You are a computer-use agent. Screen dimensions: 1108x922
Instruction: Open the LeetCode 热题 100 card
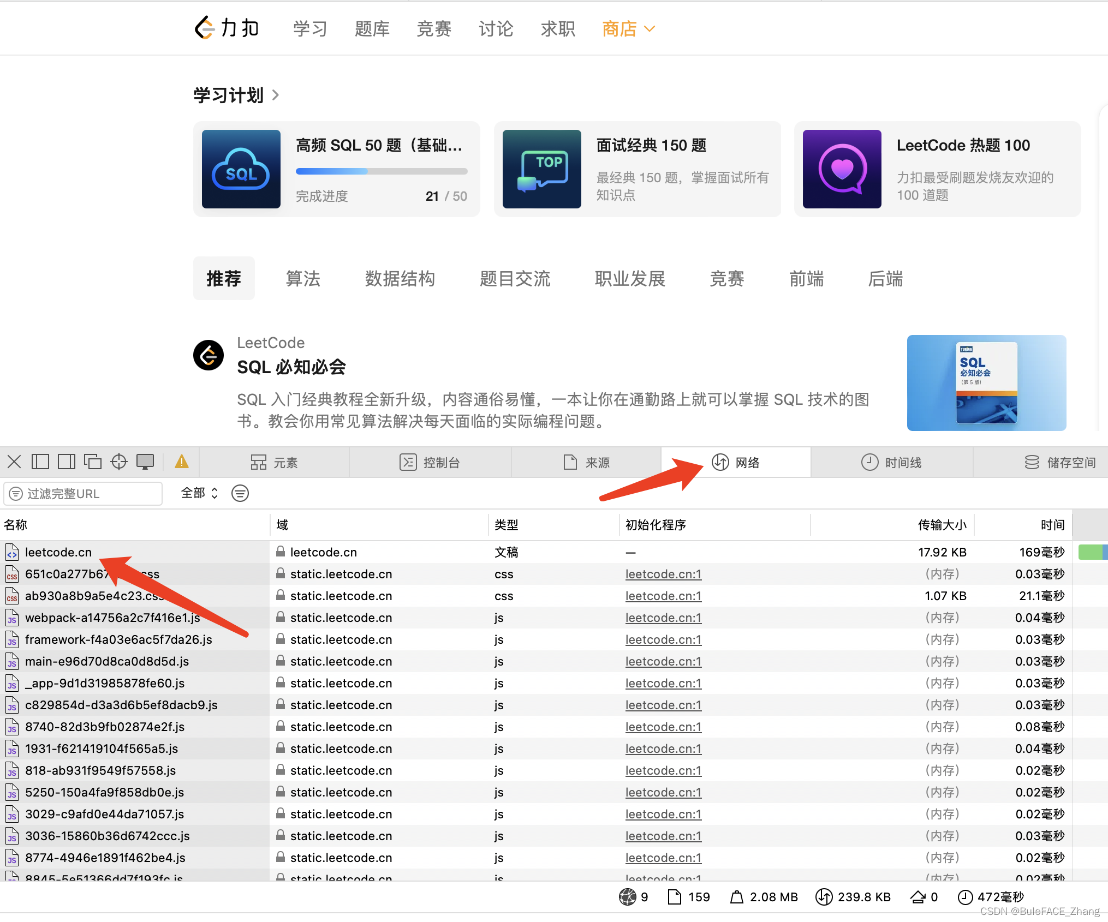point(938,169)
